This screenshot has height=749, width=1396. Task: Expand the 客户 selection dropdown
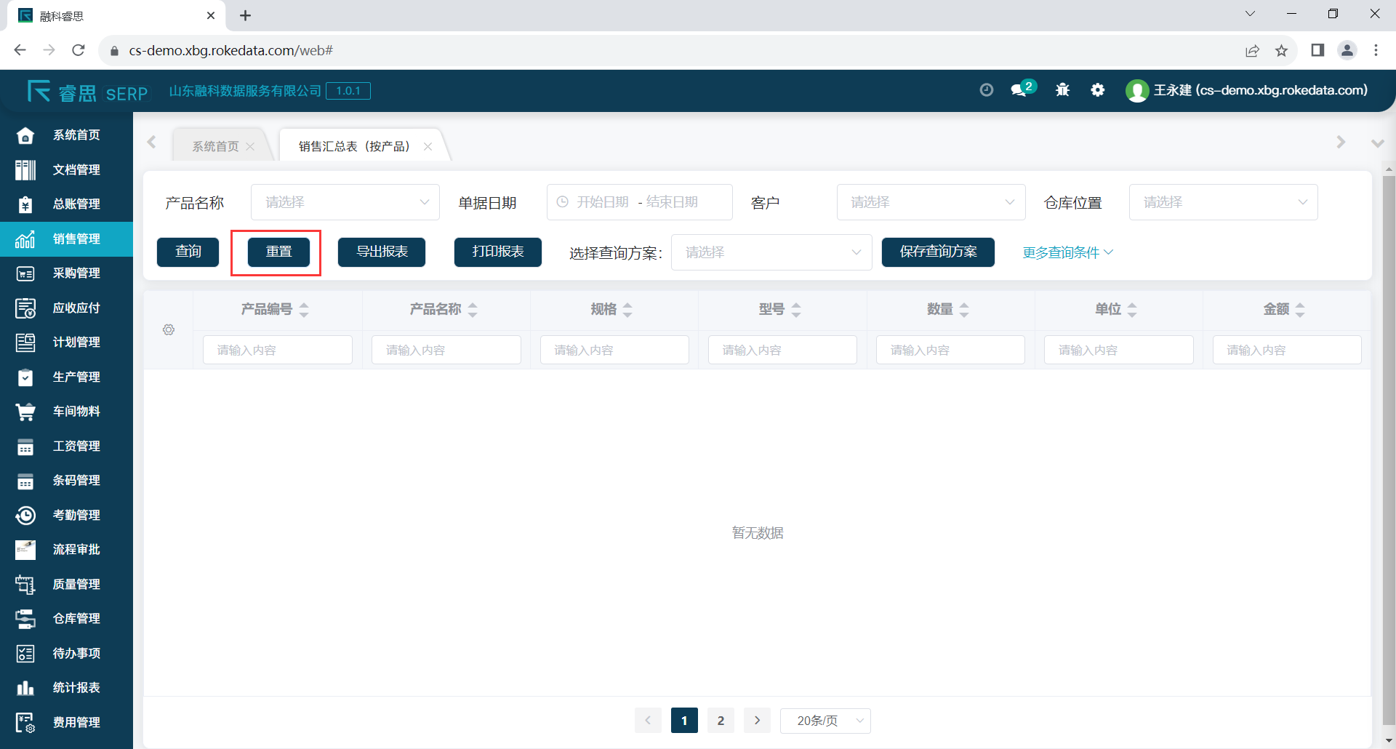click(x=931, y=202)
